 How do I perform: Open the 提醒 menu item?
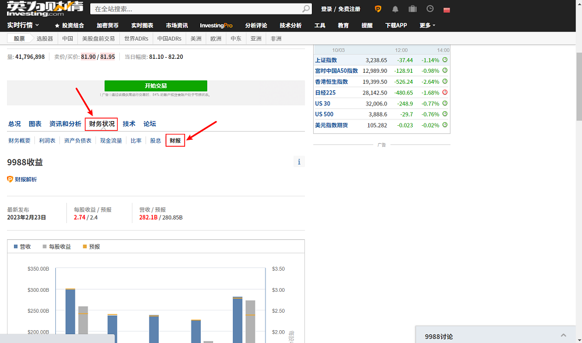(x=367, y=25)
